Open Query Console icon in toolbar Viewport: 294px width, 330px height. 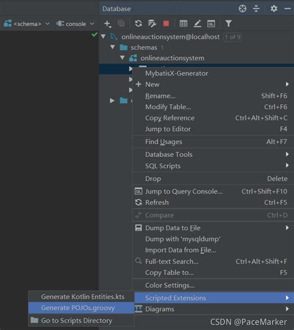coord(211,24)
